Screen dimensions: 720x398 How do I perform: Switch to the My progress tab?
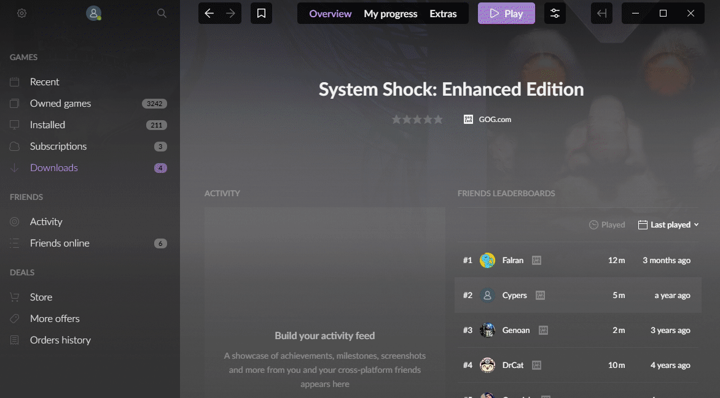390,13
